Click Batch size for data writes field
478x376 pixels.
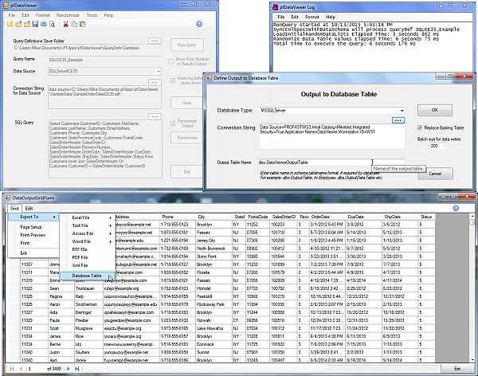[x=436, y=146]
